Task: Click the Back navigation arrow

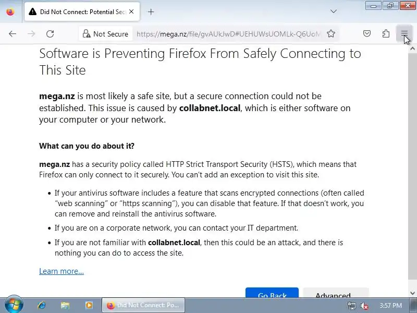Action: 13,34
